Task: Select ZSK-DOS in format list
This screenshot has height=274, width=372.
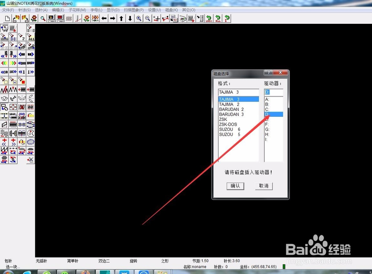Action: (238, 124)
